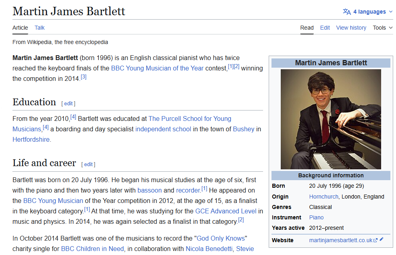
Task: Click the pencil edit icon beside website
Action: point(382,239)
